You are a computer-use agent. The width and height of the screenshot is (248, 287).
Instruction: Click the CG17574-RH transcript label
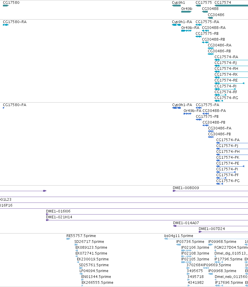[x=226, y=69]
